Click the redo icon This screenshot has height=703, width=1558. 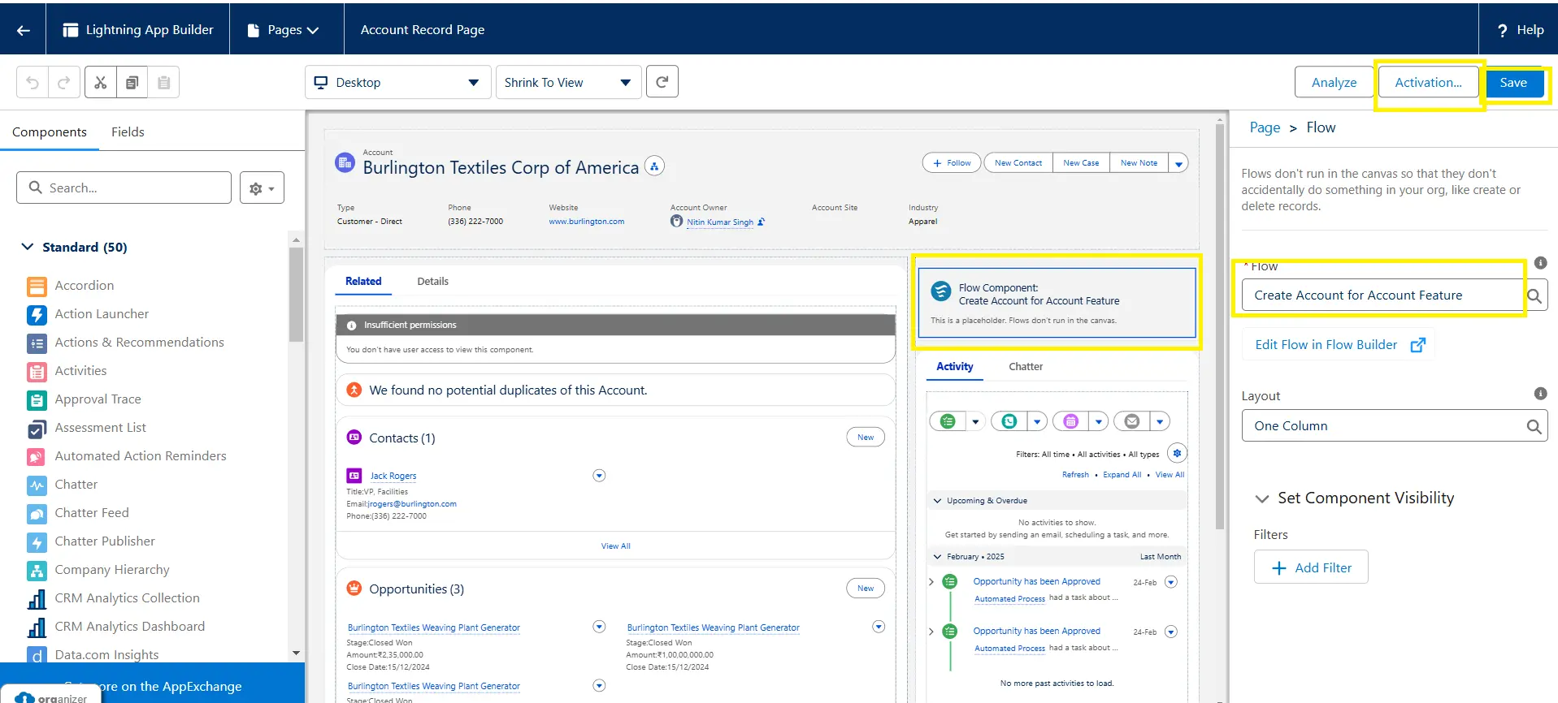click(63, 82)
